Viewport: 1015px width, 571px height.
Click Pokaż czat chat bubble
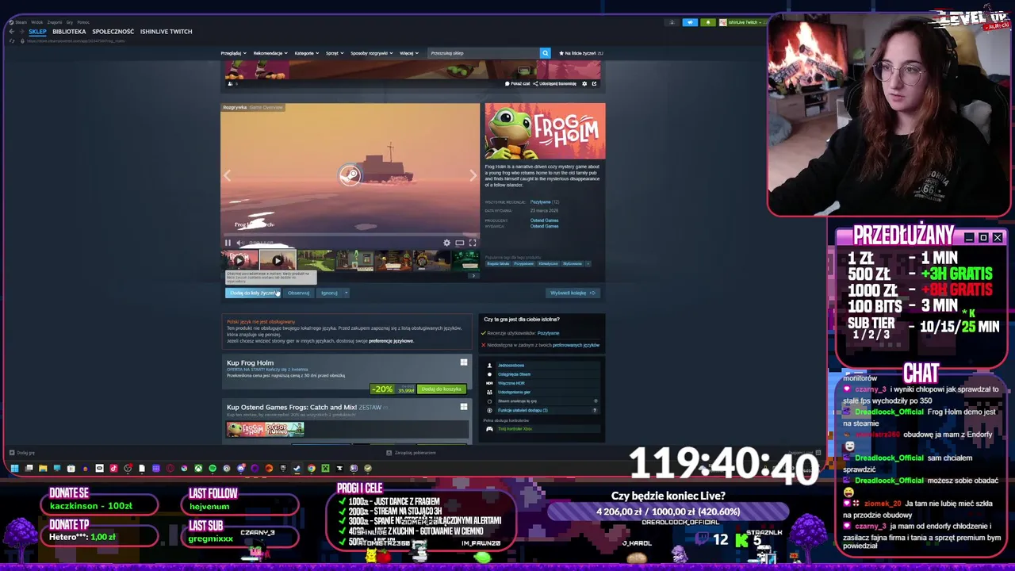[518, 83]
